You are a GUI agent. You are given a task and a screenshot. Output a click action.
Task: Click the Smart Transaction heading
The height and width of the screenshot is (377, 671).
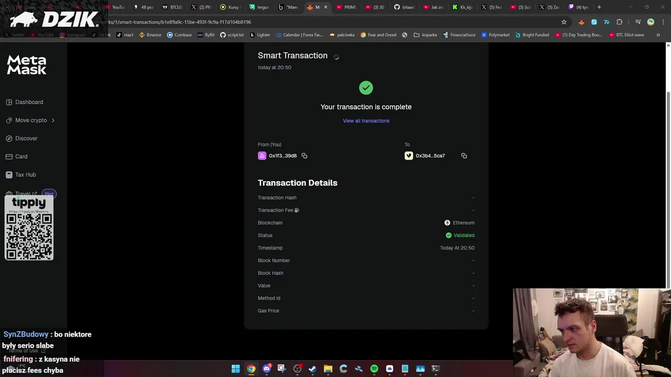tap(293, 56)
